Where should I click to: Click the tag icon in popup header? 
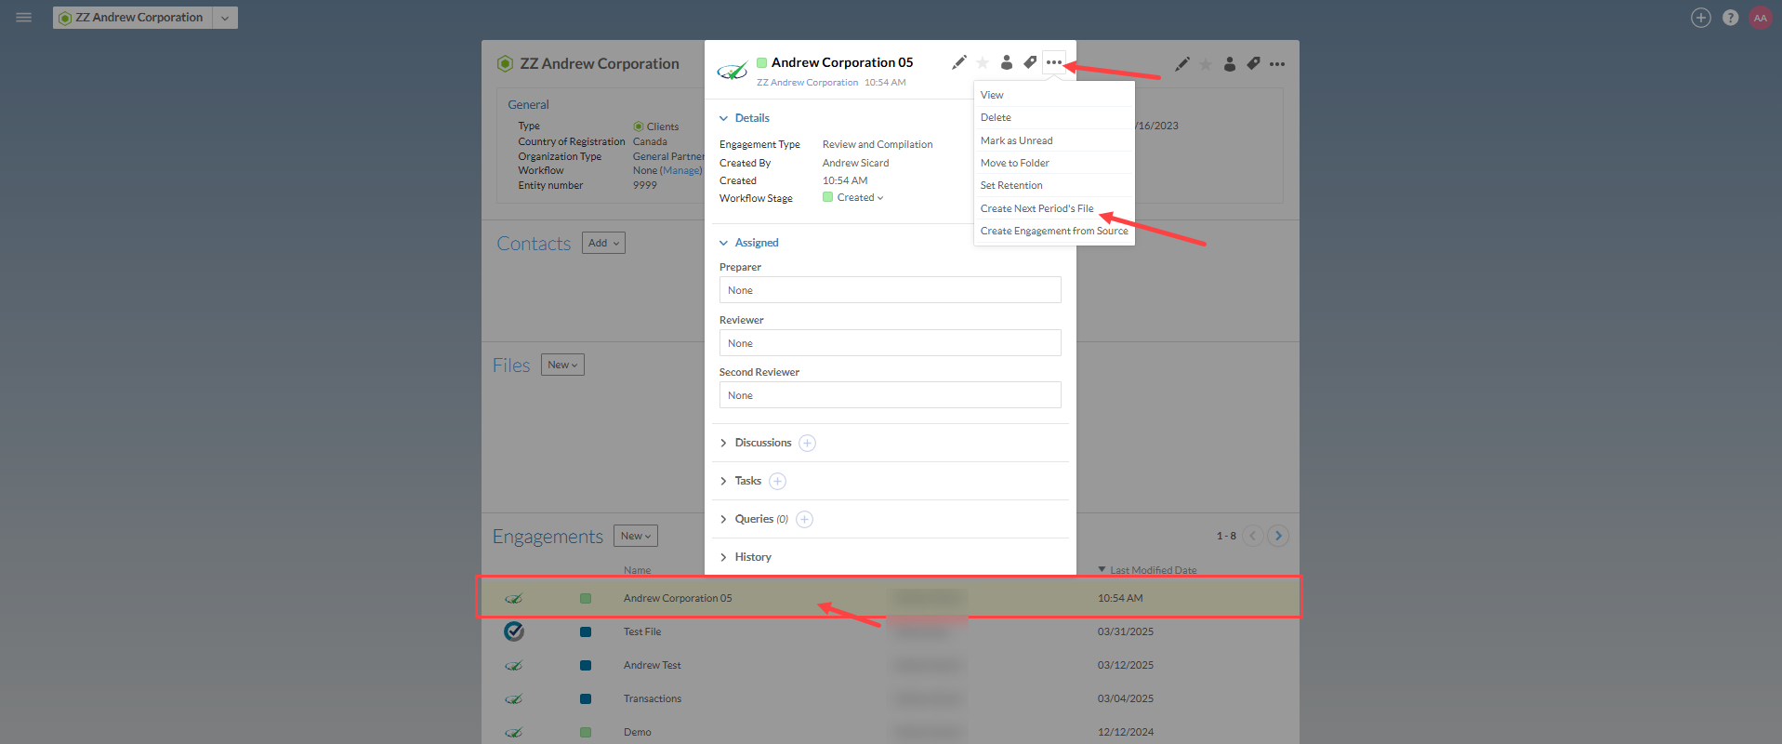click(x=1030, y=62)
